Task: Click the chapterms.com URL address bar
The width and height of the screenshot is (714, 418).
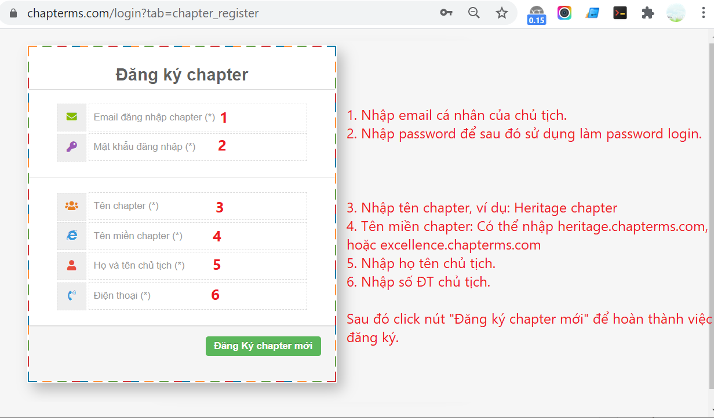Action: [232, 13]
